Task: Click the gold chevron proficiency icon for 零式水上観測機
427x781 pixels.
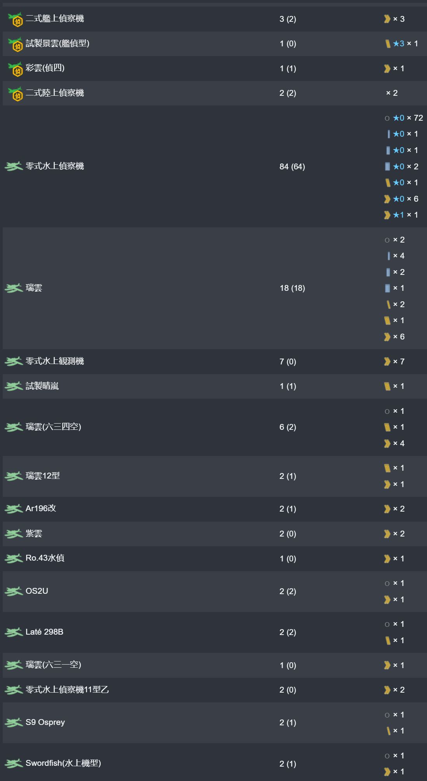Action: (x=387, y=362)
